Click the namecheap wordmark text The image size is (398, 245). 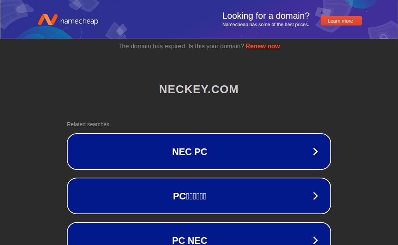[79, 21]
